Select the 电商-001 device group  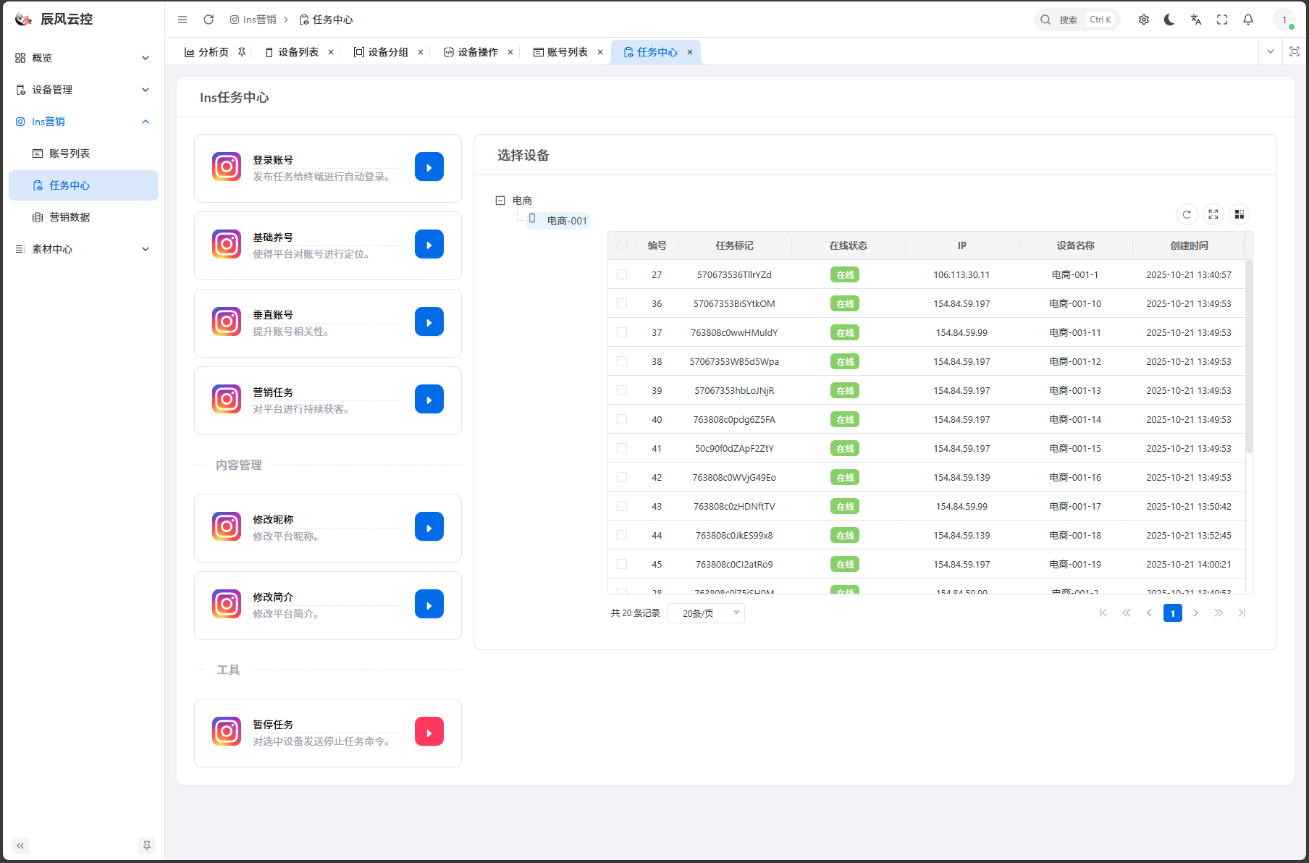pyautogui.click(x=566, y=221)
